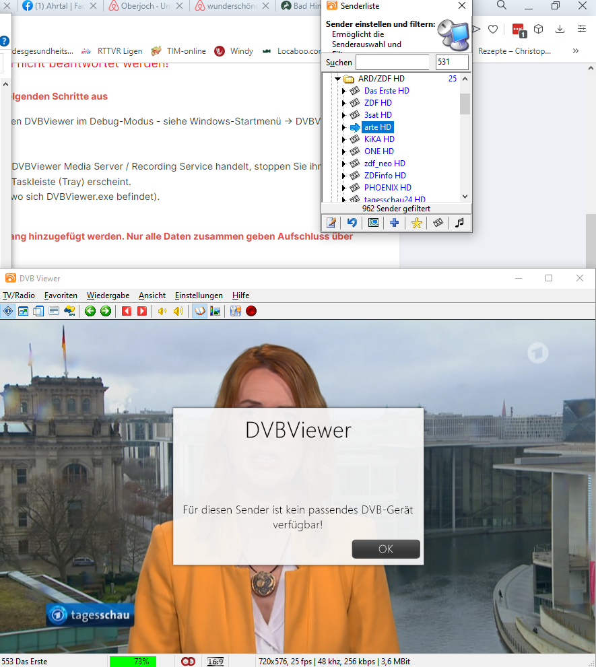The image size is (596, 667).
Task: Confirm the DVBViewer error with OK
Action: pos(386,549)
